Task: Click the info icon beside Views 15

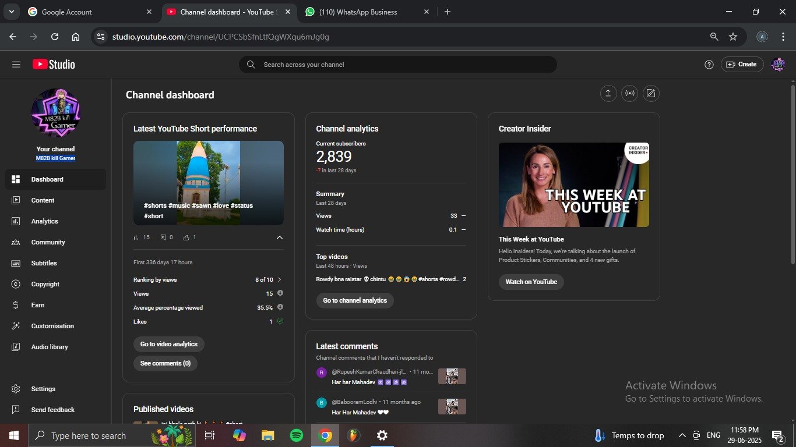Action: coord(280,293)
